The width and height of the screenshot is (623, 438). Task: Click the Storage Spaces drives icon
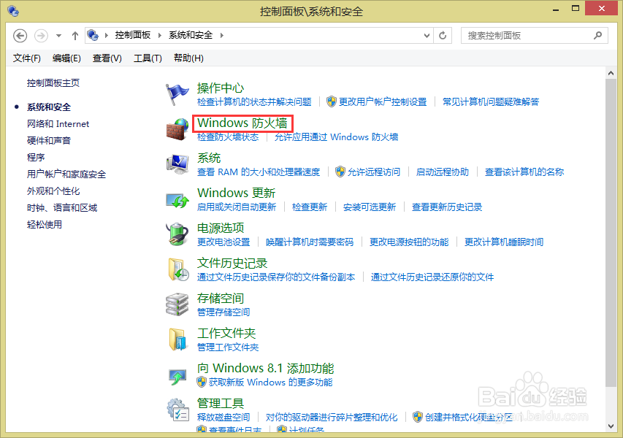pyautogui.click(x=177, y=304)
